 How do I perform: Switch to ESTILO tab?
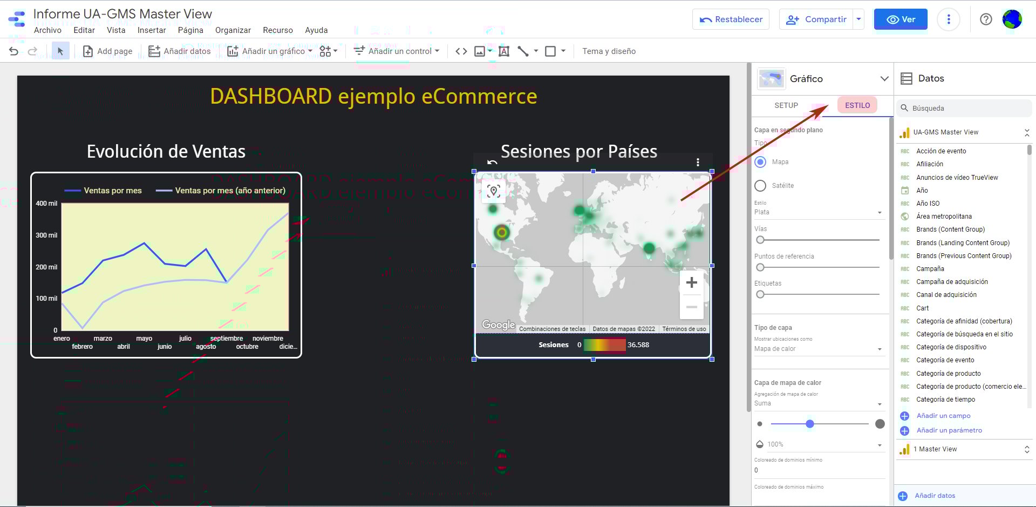tap(857, 105)
